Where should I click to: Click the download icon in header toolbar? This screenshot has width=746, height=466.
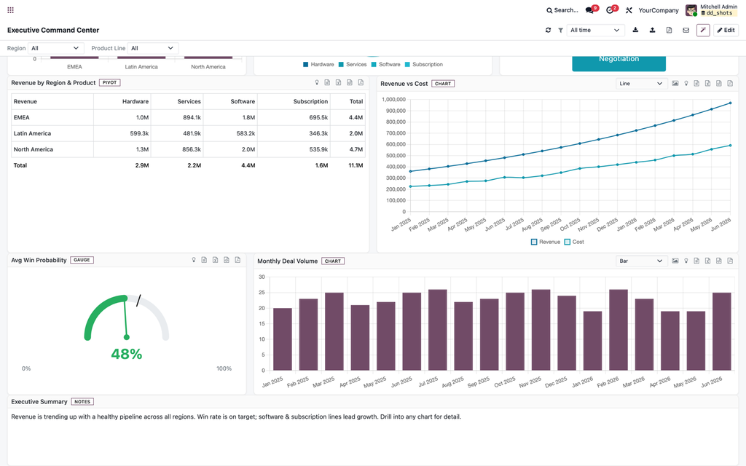pos(635,30)
